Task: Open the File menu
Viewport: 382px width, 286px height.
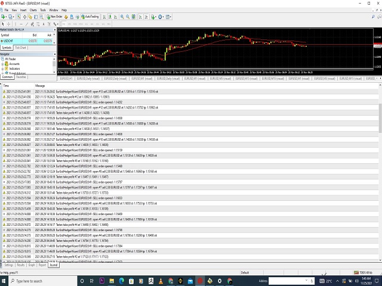Action: [7, 10]
